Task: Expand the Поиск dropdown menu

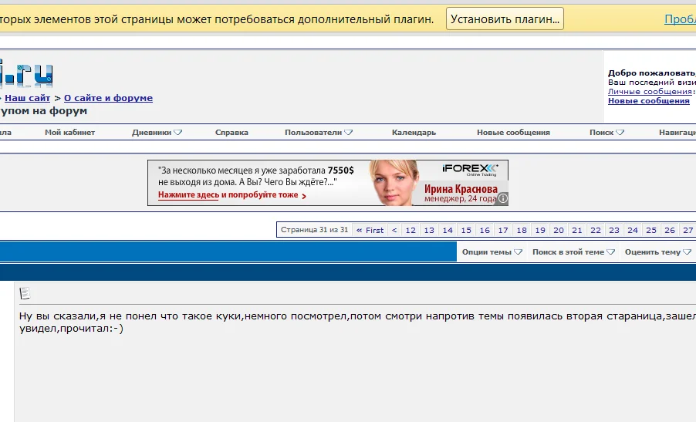Action: (x=606, y=132)
